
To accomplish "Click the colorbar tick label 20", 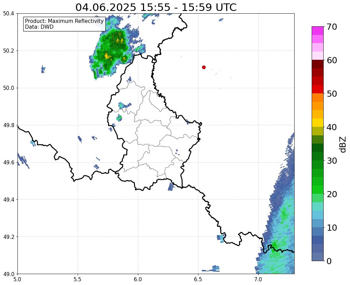I will click(x=332, y=194).
